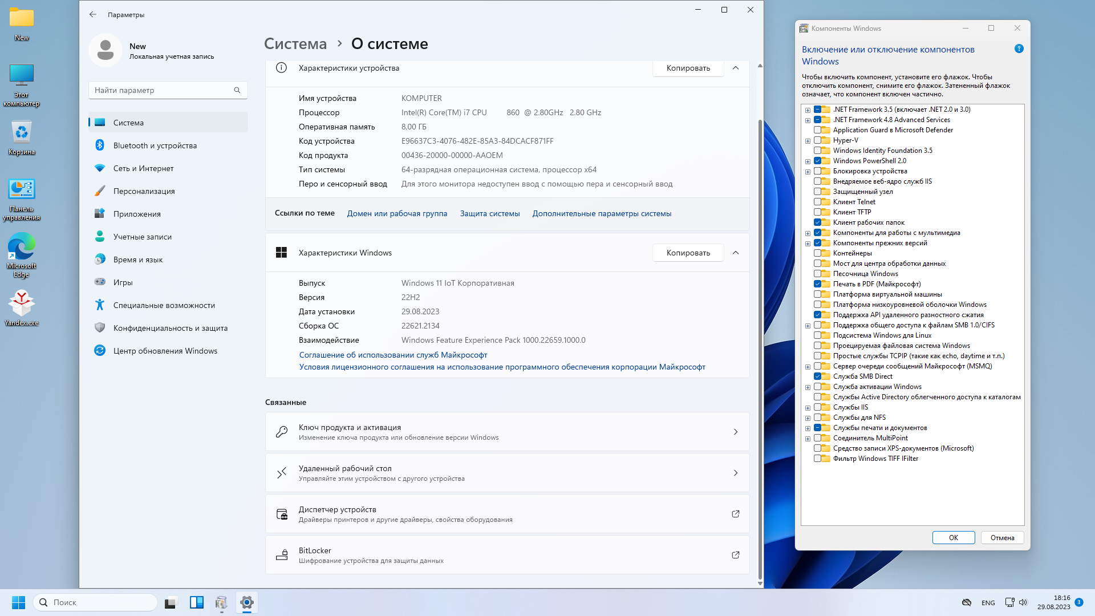Enable the Hyper-V checkbox
Image resolution: width=1095 pixels, height=616 pixels.
pos(817,140)
